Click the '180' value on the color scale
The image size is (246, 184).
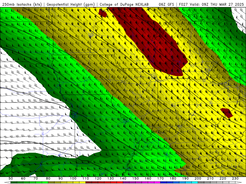[x=173, y=178]
